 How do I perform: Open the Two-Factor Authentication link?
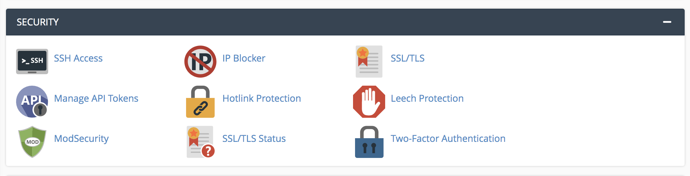(x=448, y=139)
